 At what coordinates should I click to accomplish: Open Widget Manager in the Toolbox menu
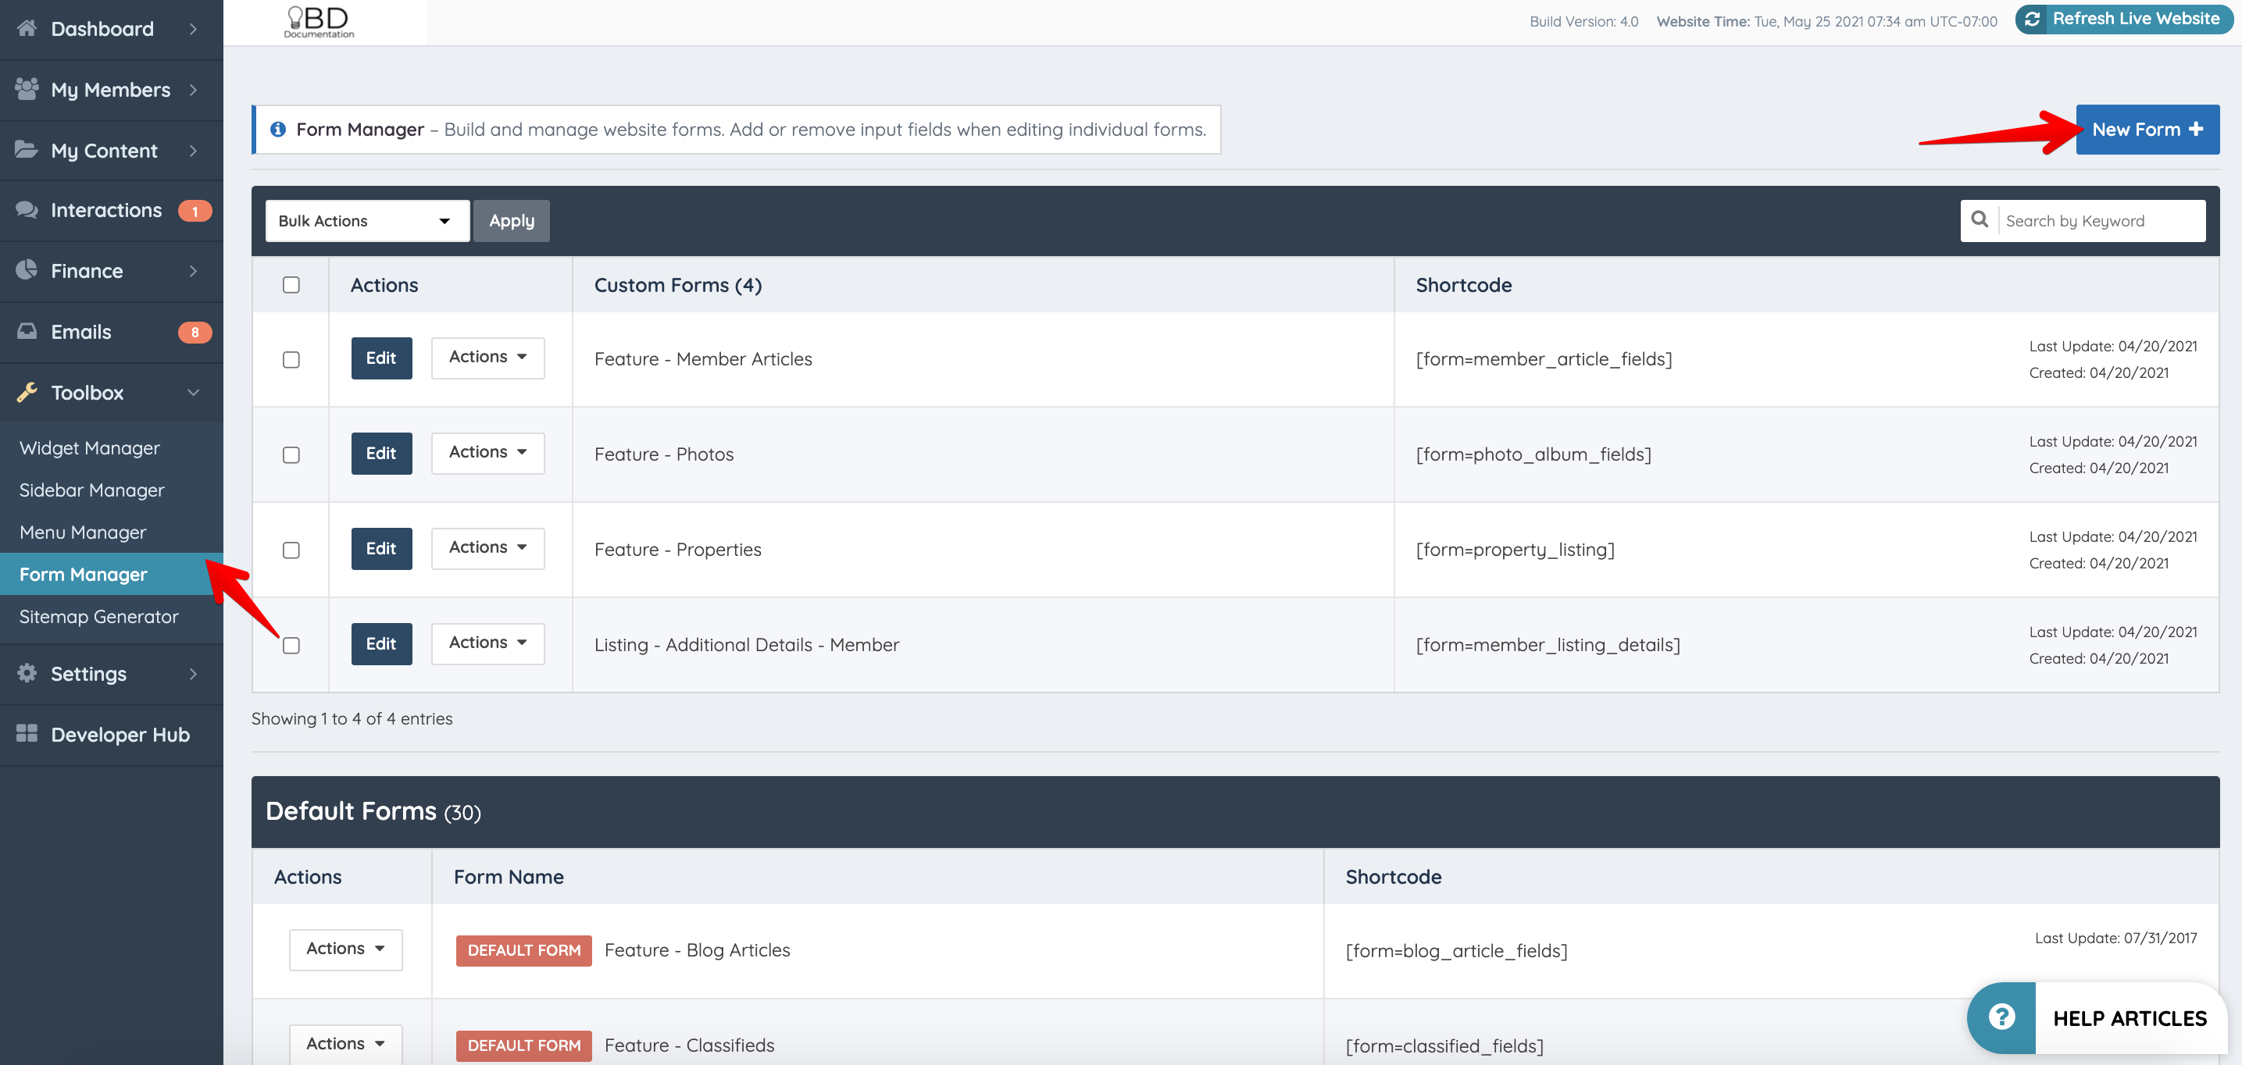[x=90, y=448]
